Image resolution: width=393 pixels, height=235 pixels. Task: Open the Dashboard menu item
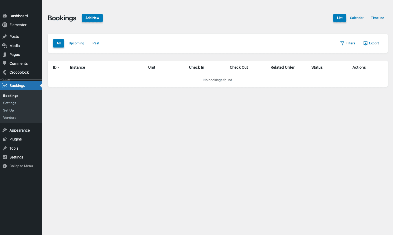tap(21, 16)
